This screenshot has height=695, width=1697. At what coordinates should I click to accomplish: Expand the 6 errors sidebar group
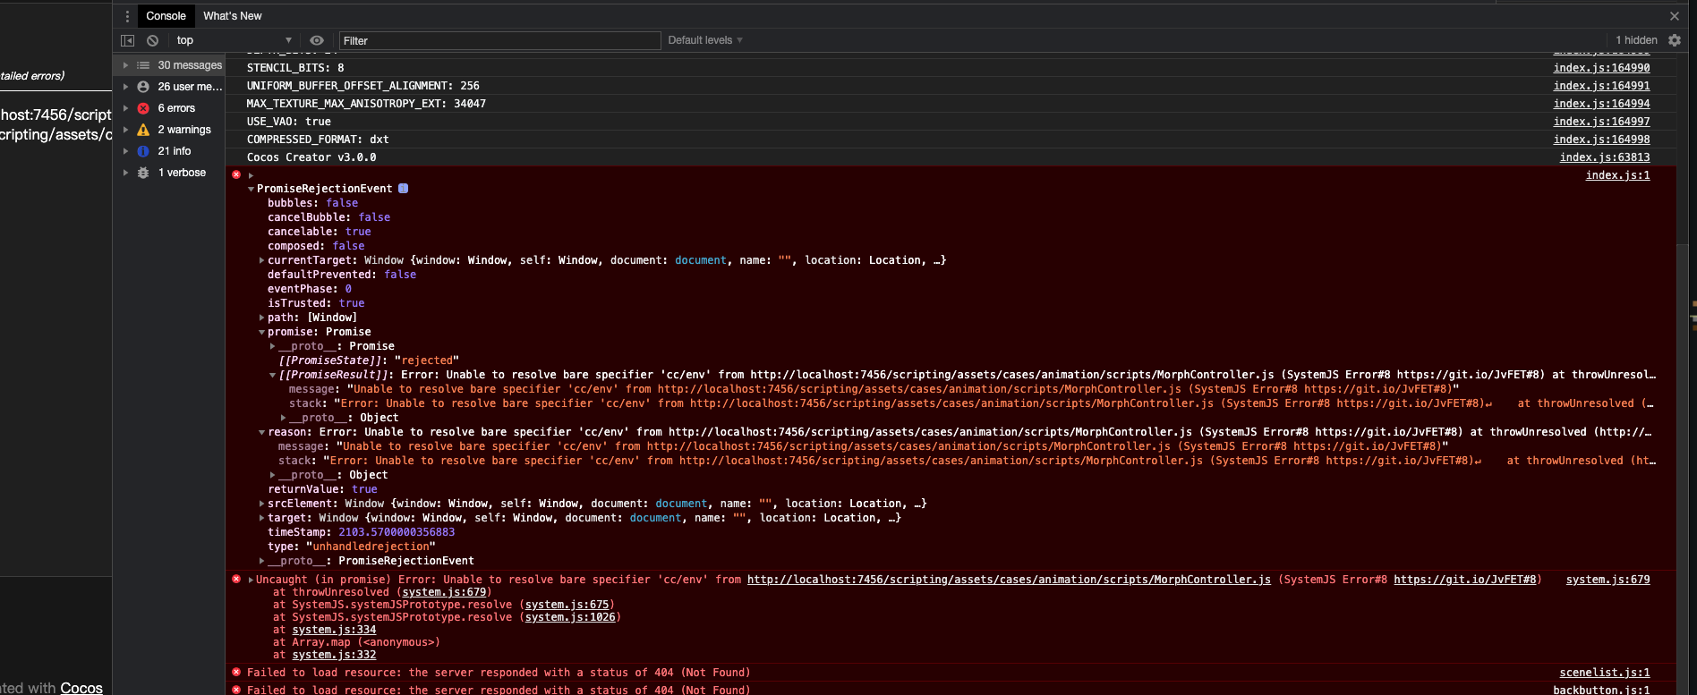click(x=125, y=108)
